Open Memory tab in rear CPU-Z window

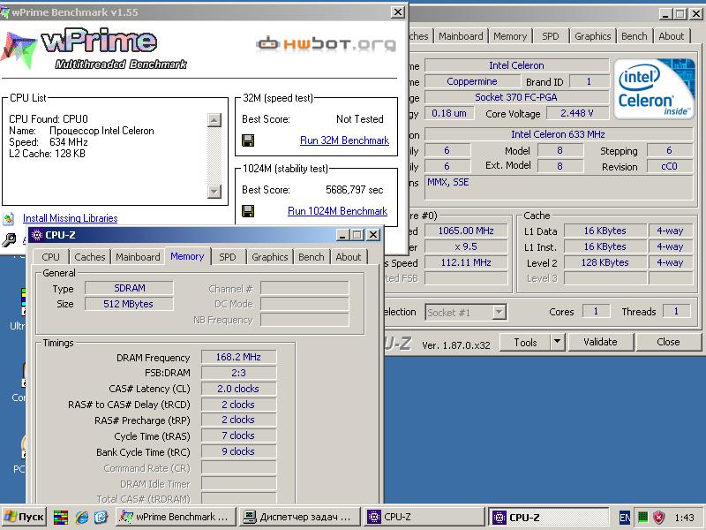pyautogui.click(x=510, y=36)
